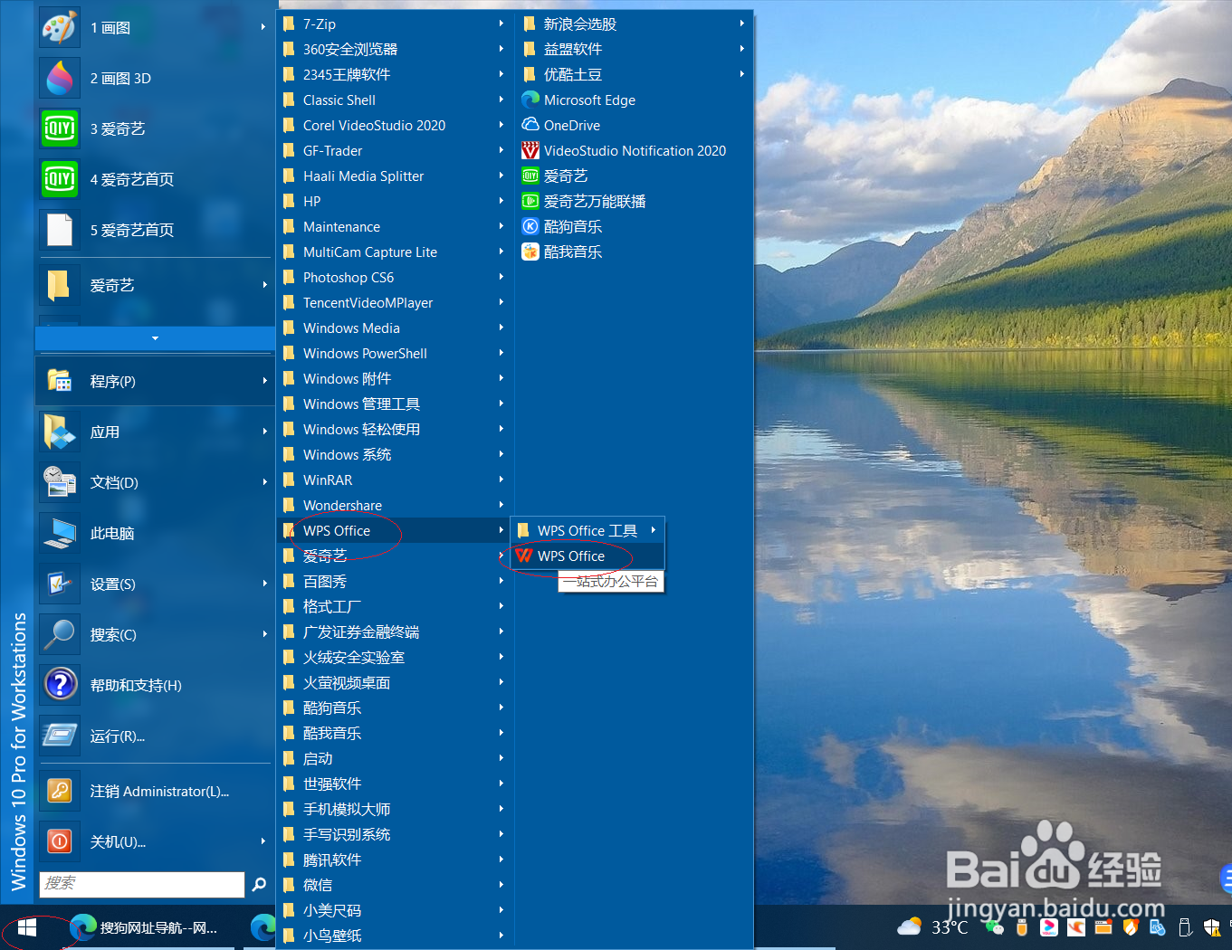1232x950 pixels.
Task: Expand Corel VideoStudio 2020 folder
Action: tap(396, 125)
